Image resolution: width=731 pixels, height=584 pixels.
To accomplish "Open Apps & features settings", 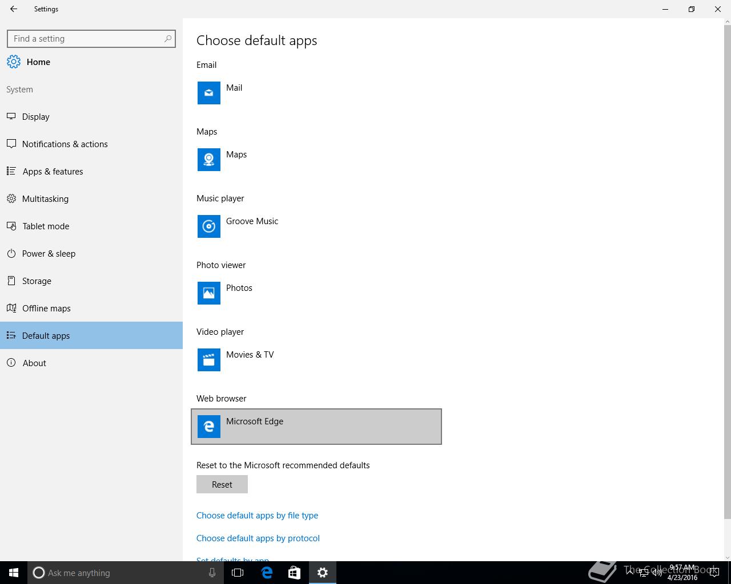I will (x=91, y=171).
